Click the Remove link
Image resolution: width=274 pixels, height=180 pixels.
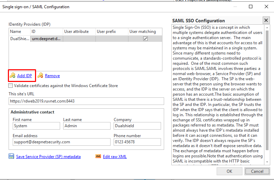click(x=52, y=76)
